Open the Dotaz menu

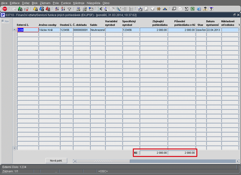pos(26,3)
